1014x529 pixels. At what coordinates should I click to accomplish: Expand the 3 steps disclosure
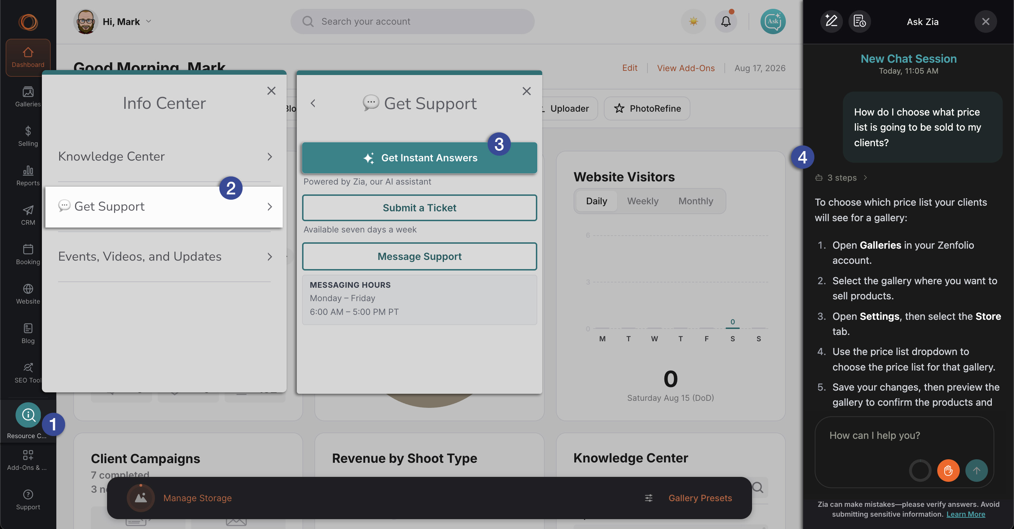coord(841,178)
